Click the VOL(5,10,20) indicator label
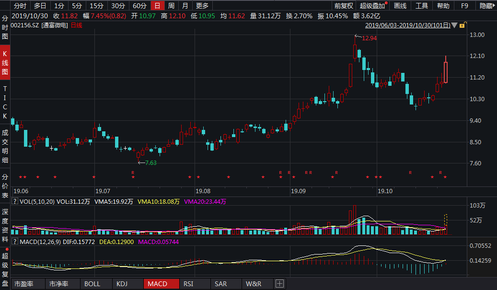 pyautogui.click(x=37, y=202)
